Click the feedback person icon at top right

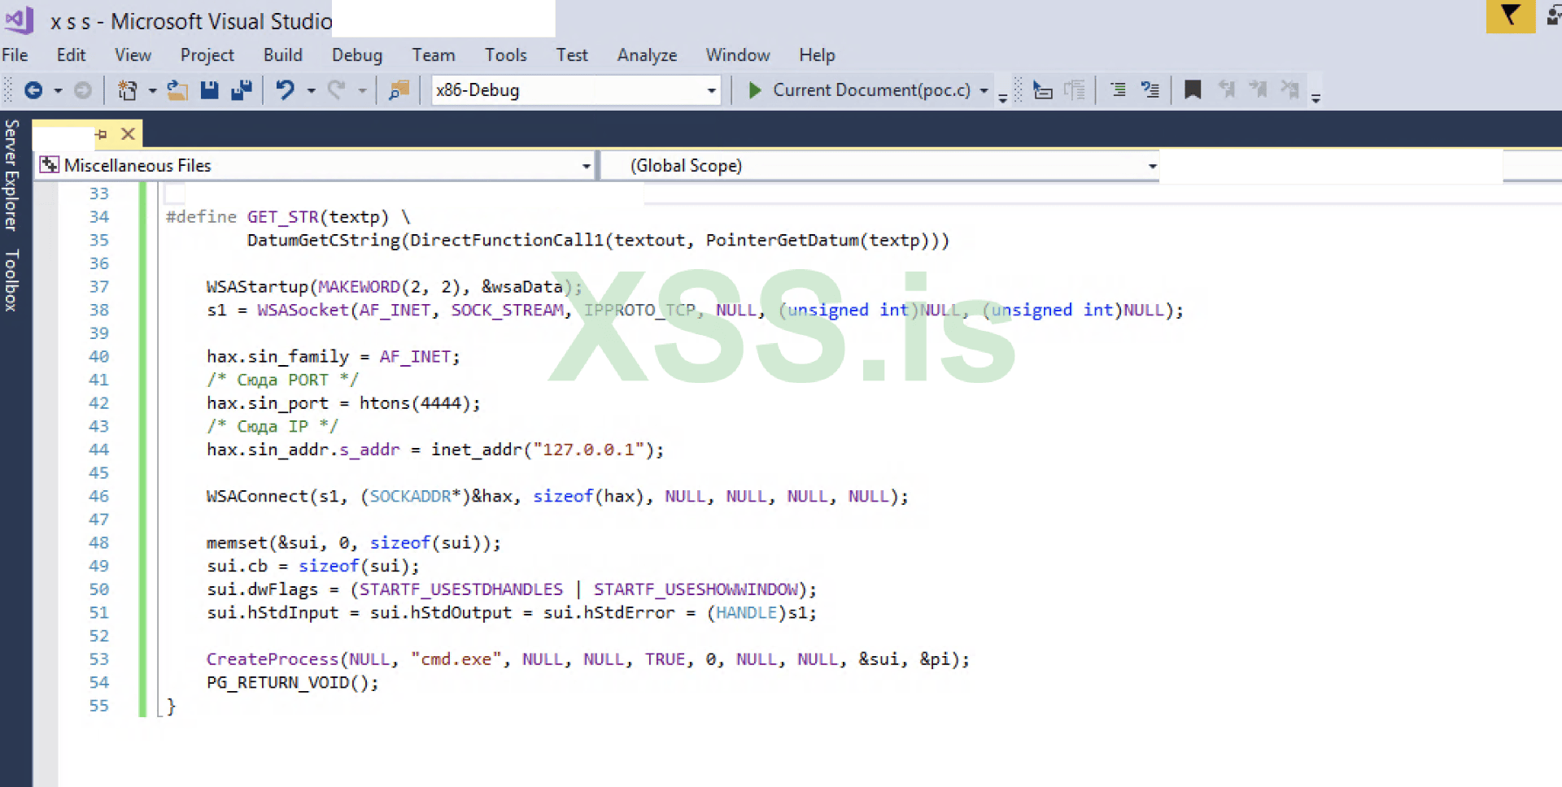pyautogui.click(x=1554, y=15)
